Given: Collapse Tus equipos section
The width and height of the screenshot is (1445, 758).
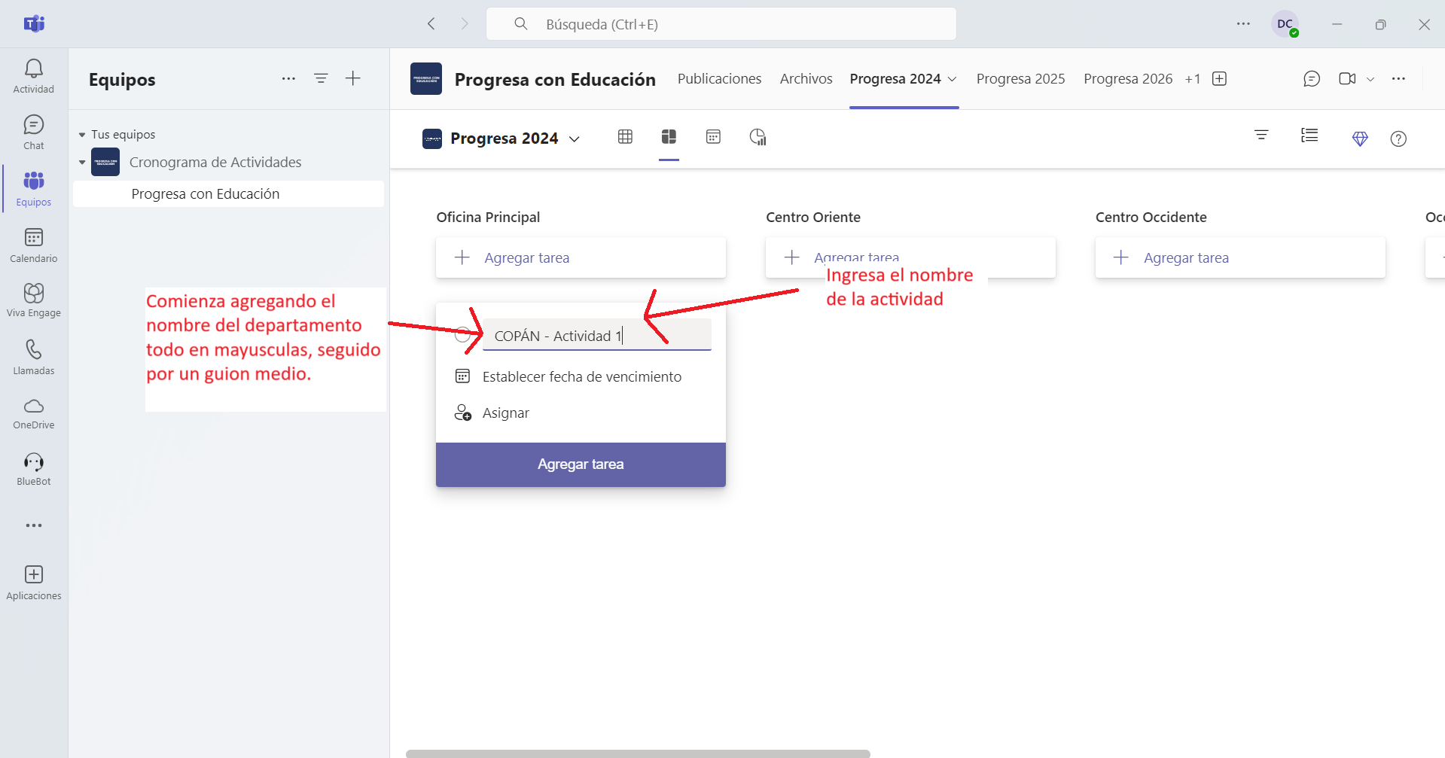Looking at the screenshot, I should tap(82, 135).
